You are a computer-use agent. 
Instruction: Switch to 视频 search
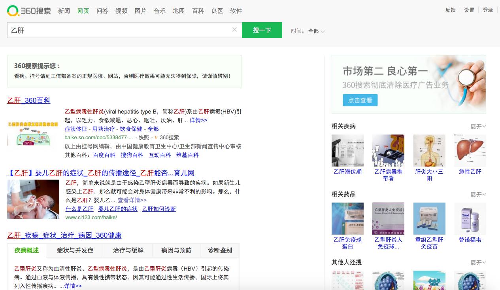tap(121, 11)
